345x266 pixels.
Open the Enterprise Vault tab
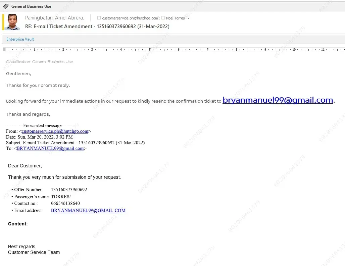click(x=20, y=39)
